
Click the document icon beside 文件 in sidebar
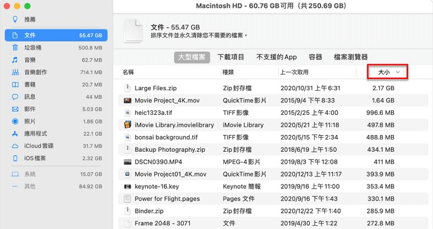click(15, 35)
